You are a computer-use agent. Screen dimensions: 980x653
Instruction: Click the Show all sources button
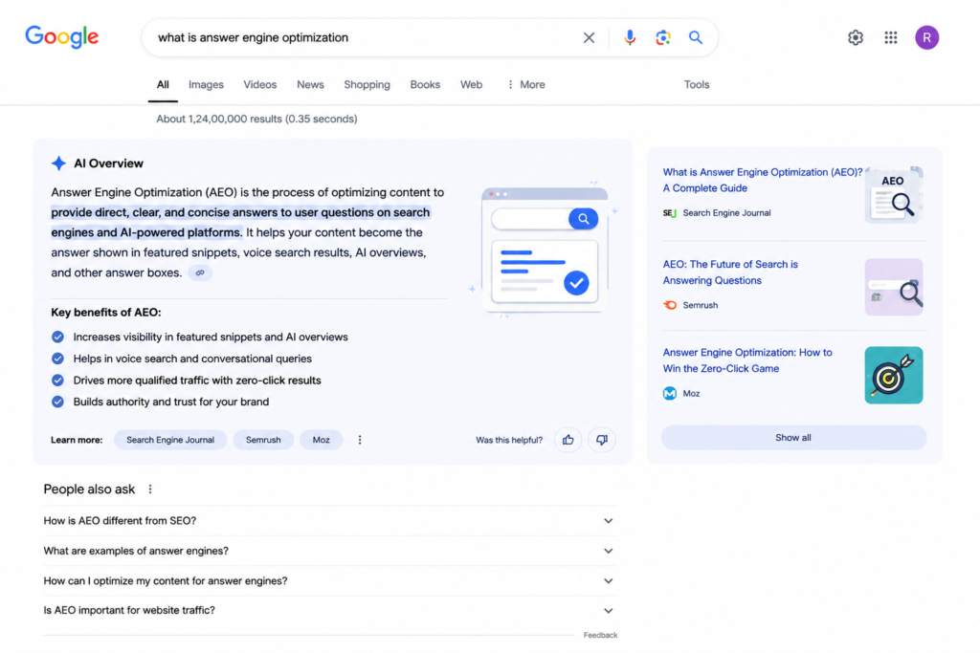793,438
